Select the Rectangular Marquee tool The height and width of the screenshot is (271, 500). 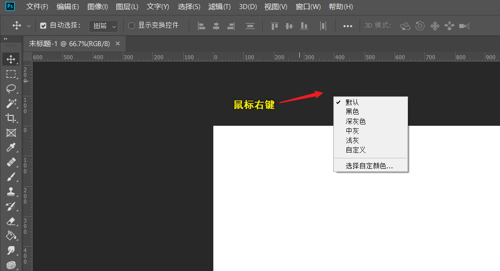click(x=11, y=74)
